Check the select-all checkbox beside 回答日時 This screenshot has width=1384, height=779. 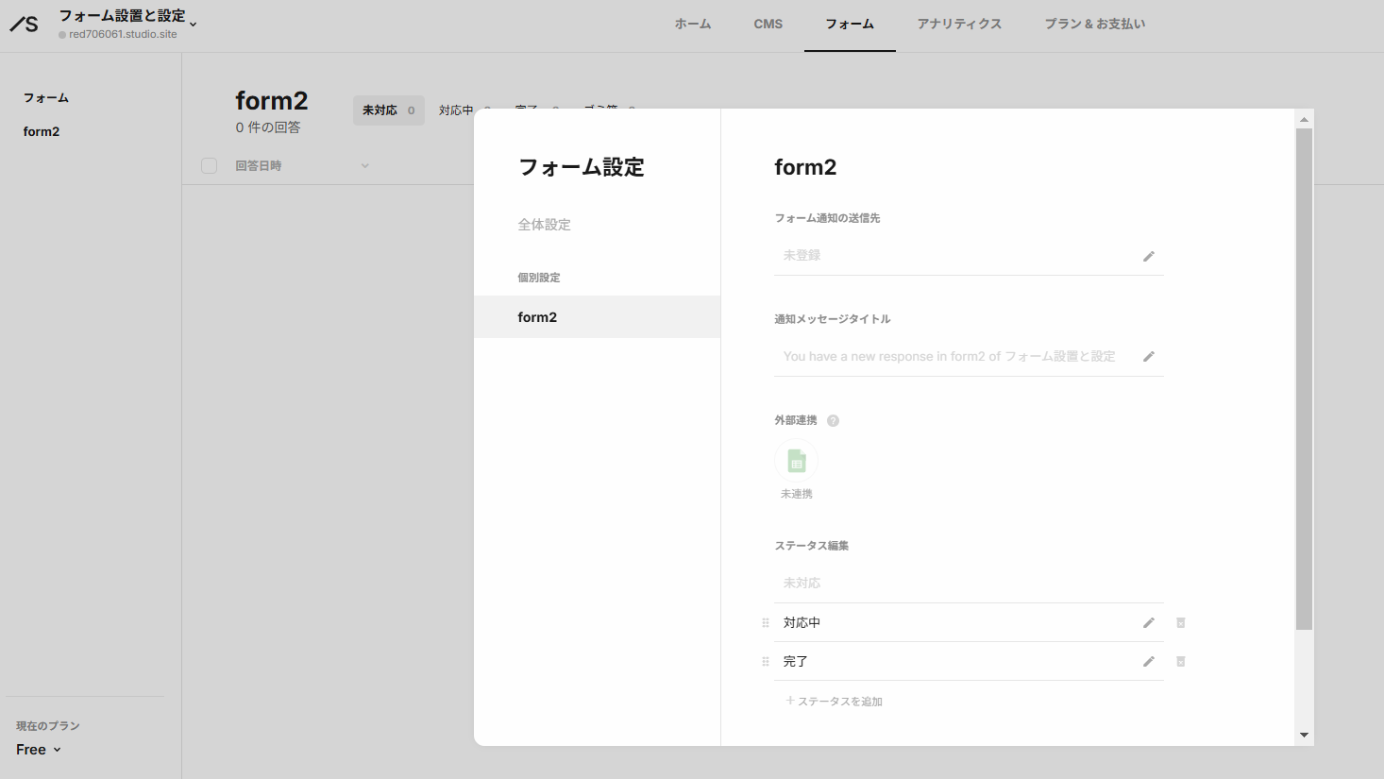coord(209,165)
